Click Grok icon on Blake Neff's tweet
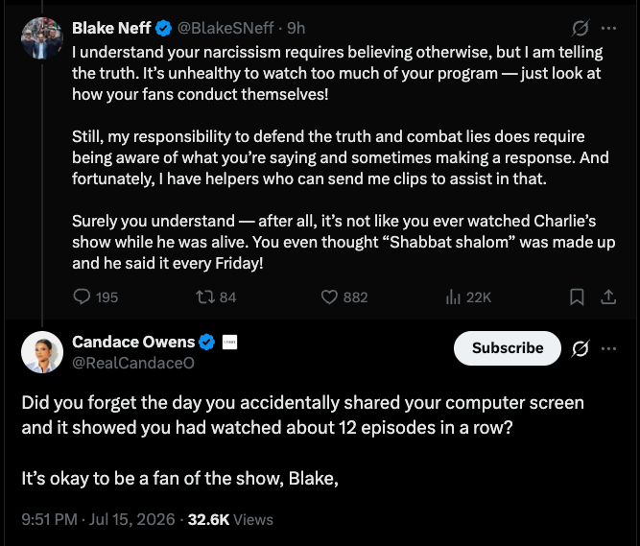Viewport: 640px width, 546px height. 580,28
